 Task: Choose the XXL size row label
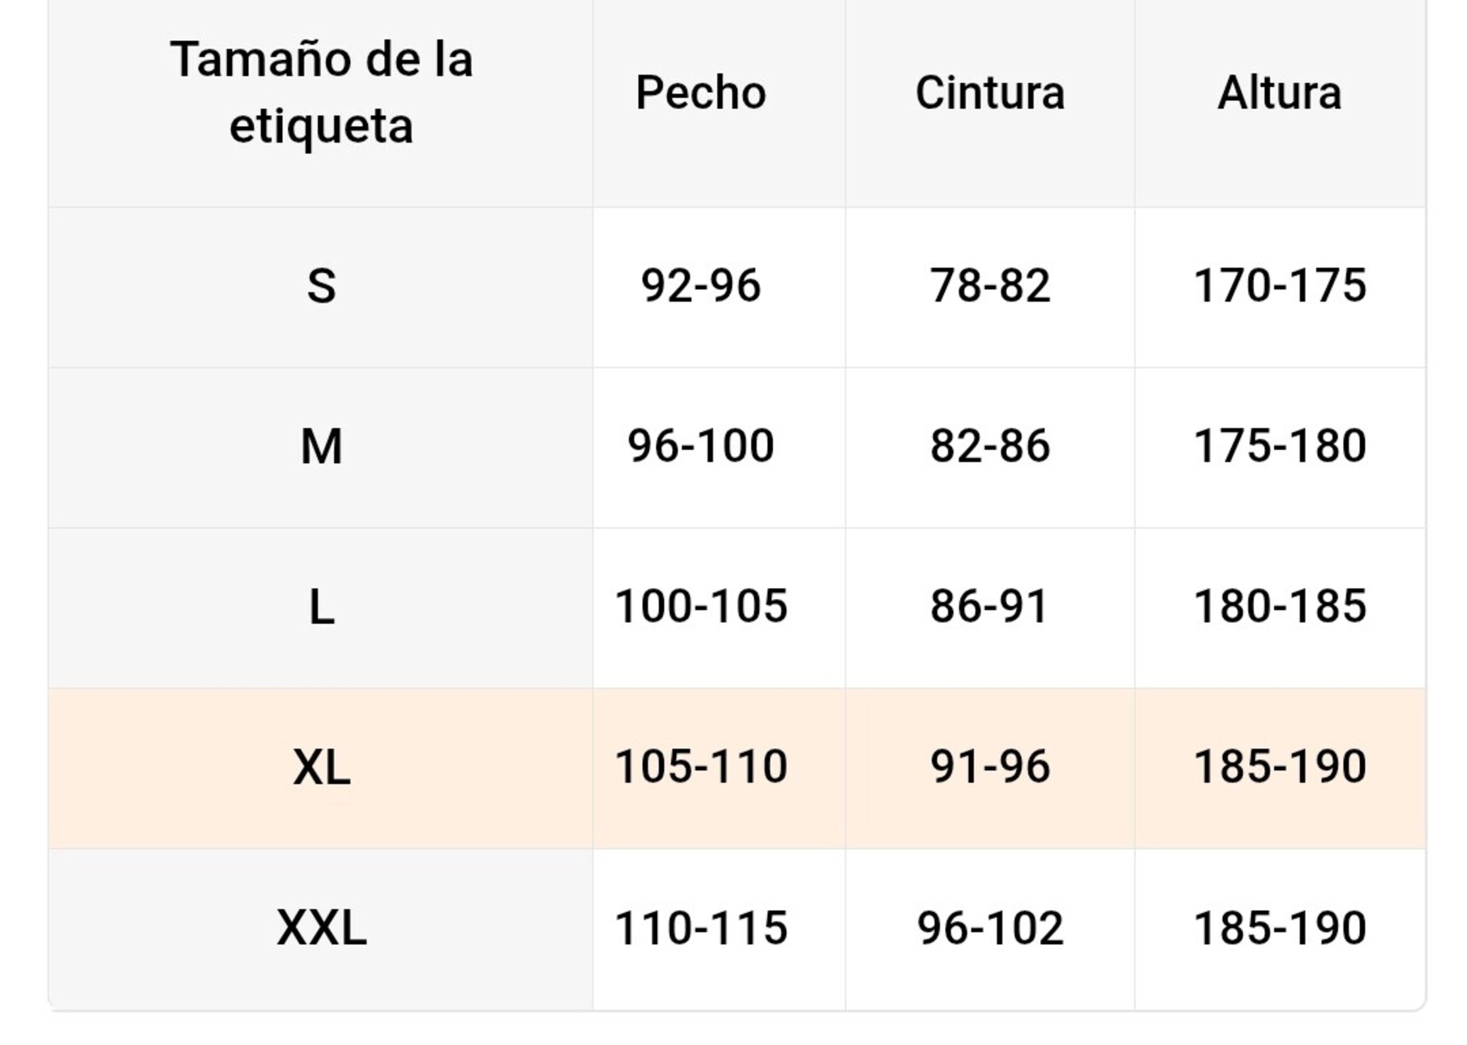(x=321, y=927)
